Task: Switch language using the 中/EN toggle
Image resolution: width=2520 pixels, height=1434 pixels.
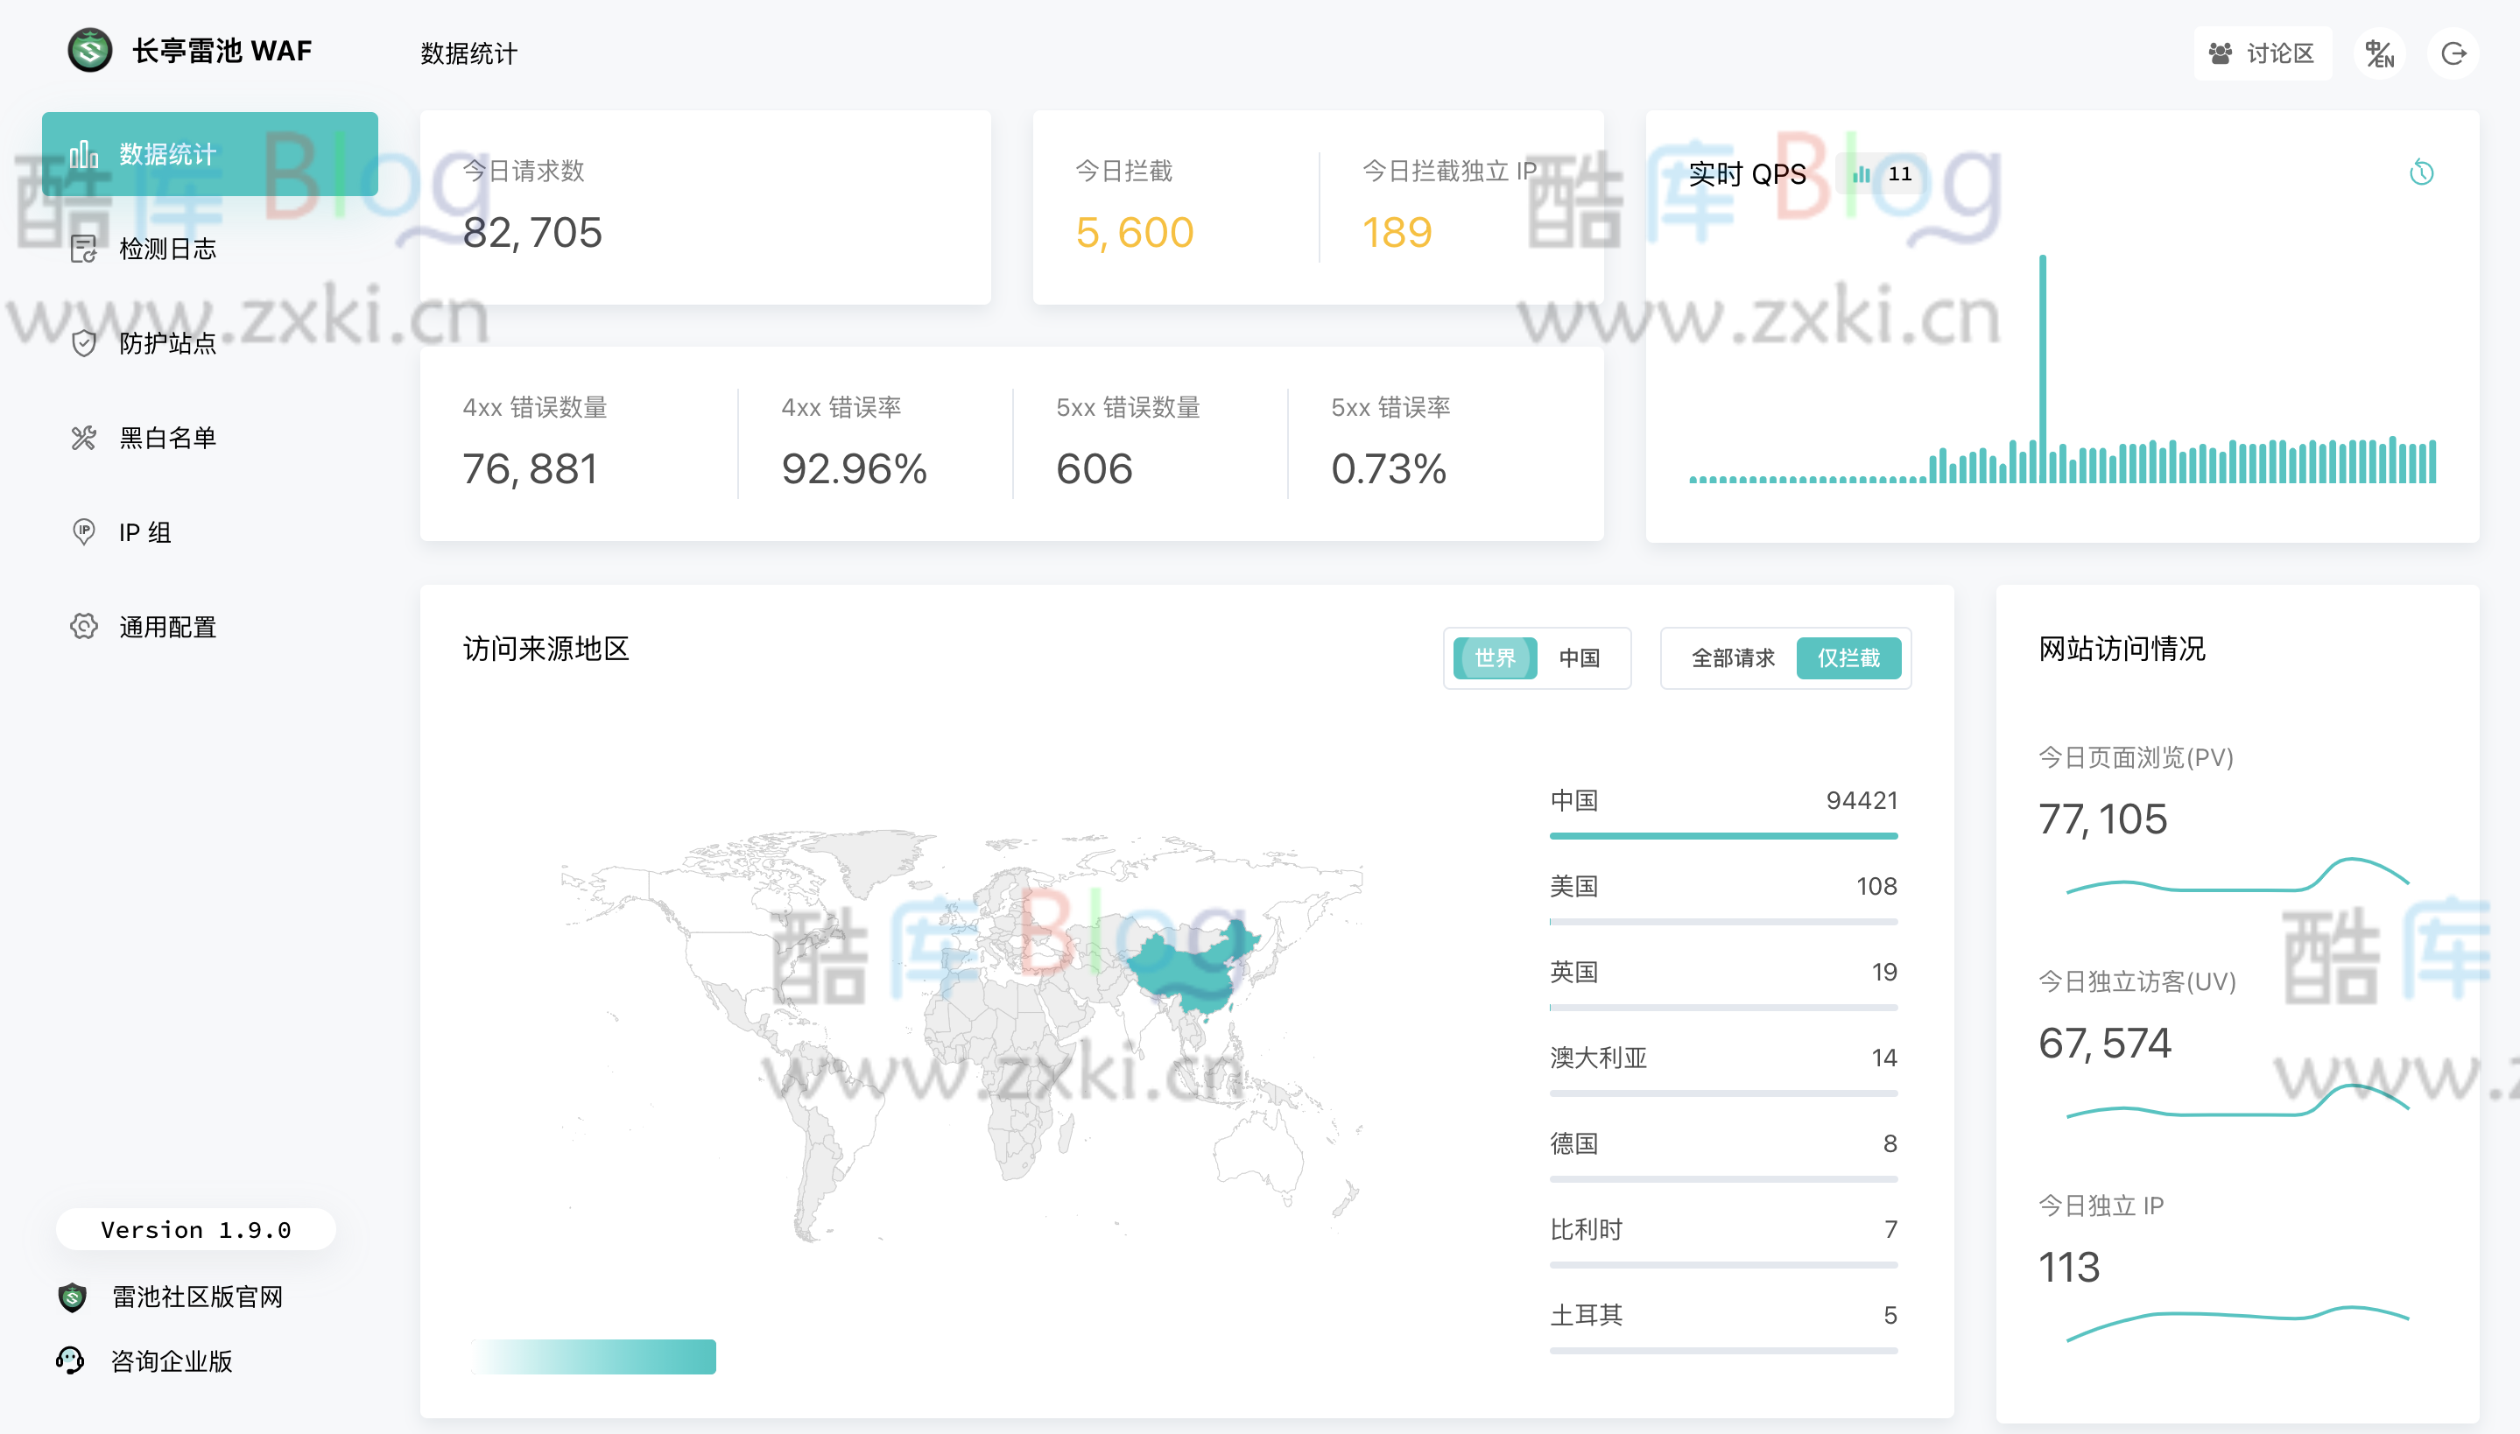Action: (x=2380, y=53)
